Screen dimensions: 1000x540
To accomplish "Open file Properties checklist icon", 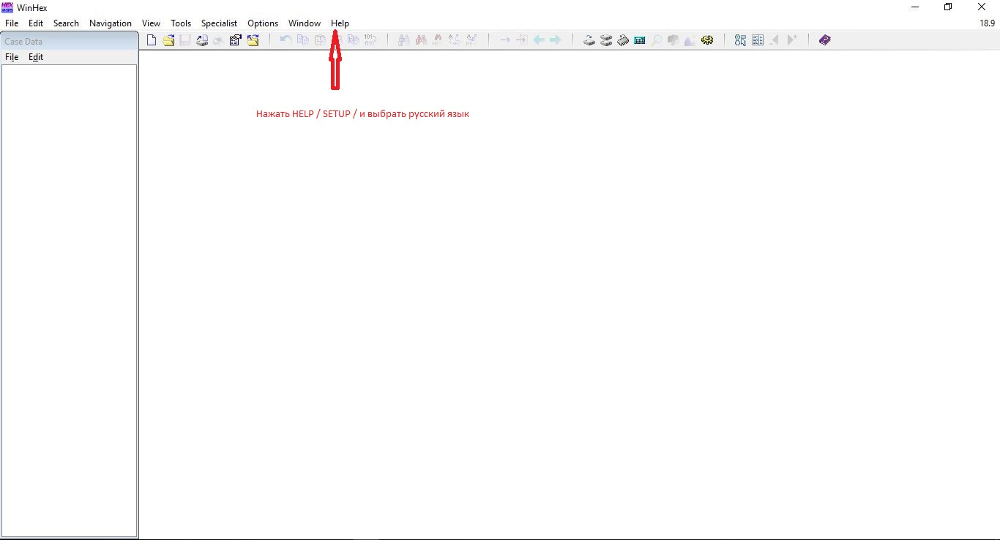I will pos(236,40).
